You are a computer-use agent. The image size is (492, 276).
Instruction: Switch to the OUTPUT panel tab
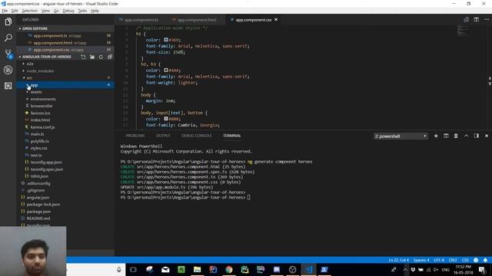coord(163,136)
